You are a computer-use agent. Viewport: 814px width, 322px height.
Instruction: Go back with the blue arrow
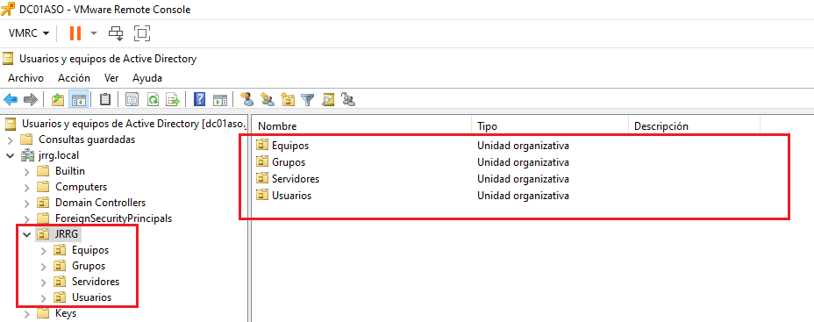click(11, 99)
